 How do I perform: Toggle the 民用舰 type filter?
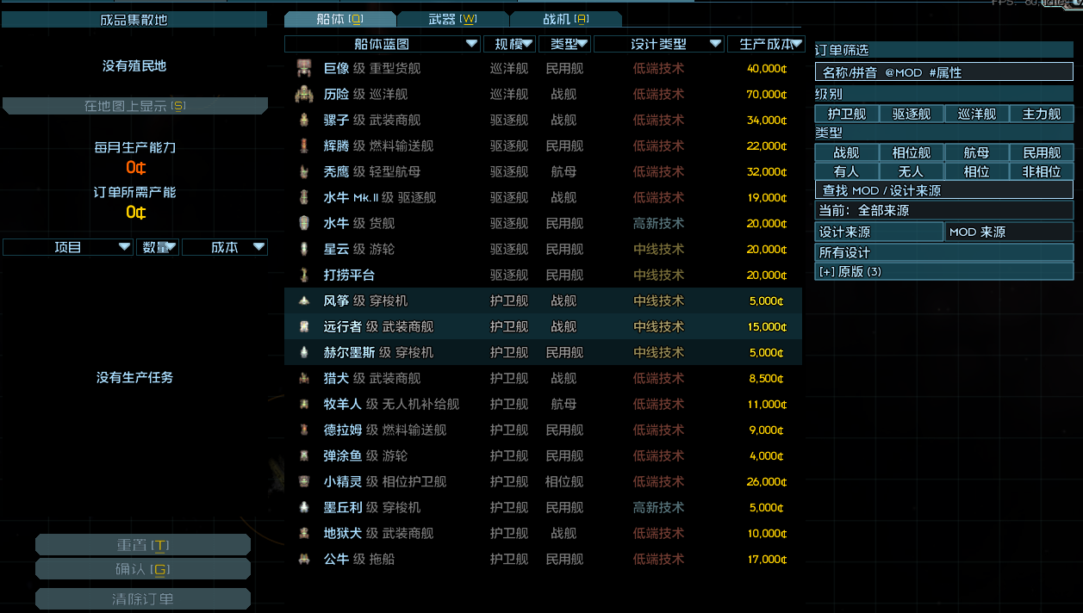[1042, 152]
